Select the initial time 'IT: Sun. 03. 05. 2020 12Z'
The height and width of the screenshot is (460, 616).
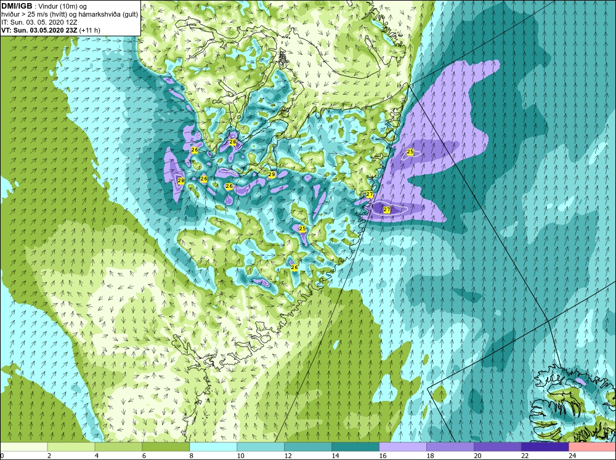tap(39, 22)
